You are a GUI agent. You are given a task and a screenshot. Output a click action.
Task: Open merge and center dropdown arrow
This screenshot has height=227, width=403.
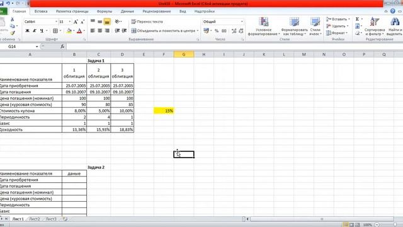tap(198, 31)
